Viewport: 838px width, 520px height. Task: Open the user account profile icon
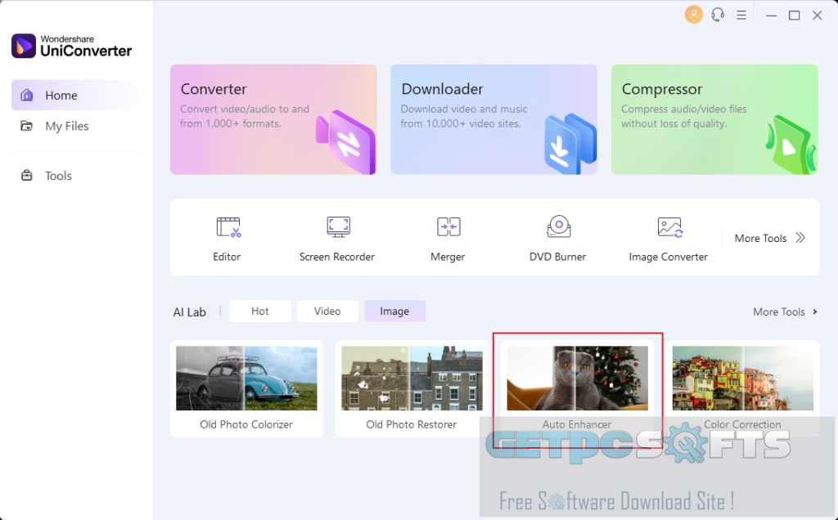coord(694,15)
